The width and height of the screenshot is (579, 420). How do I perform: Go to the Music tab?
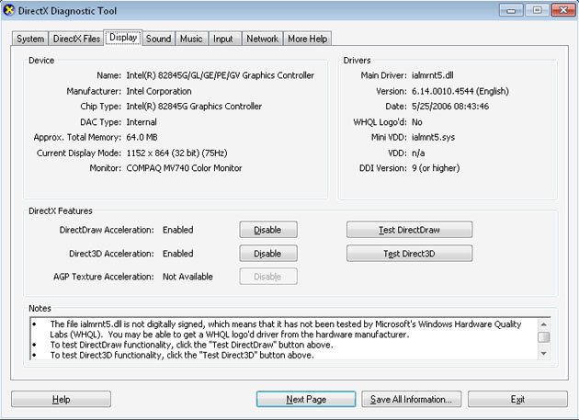pos(191,39)
